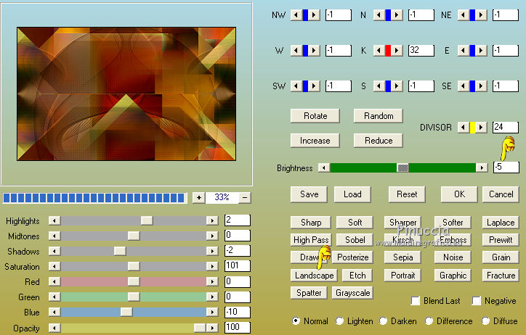Screen dimensions: 526x335
Task: Click Blue slider left arrow
Action: pyautogui.click(x=54, y=312)
